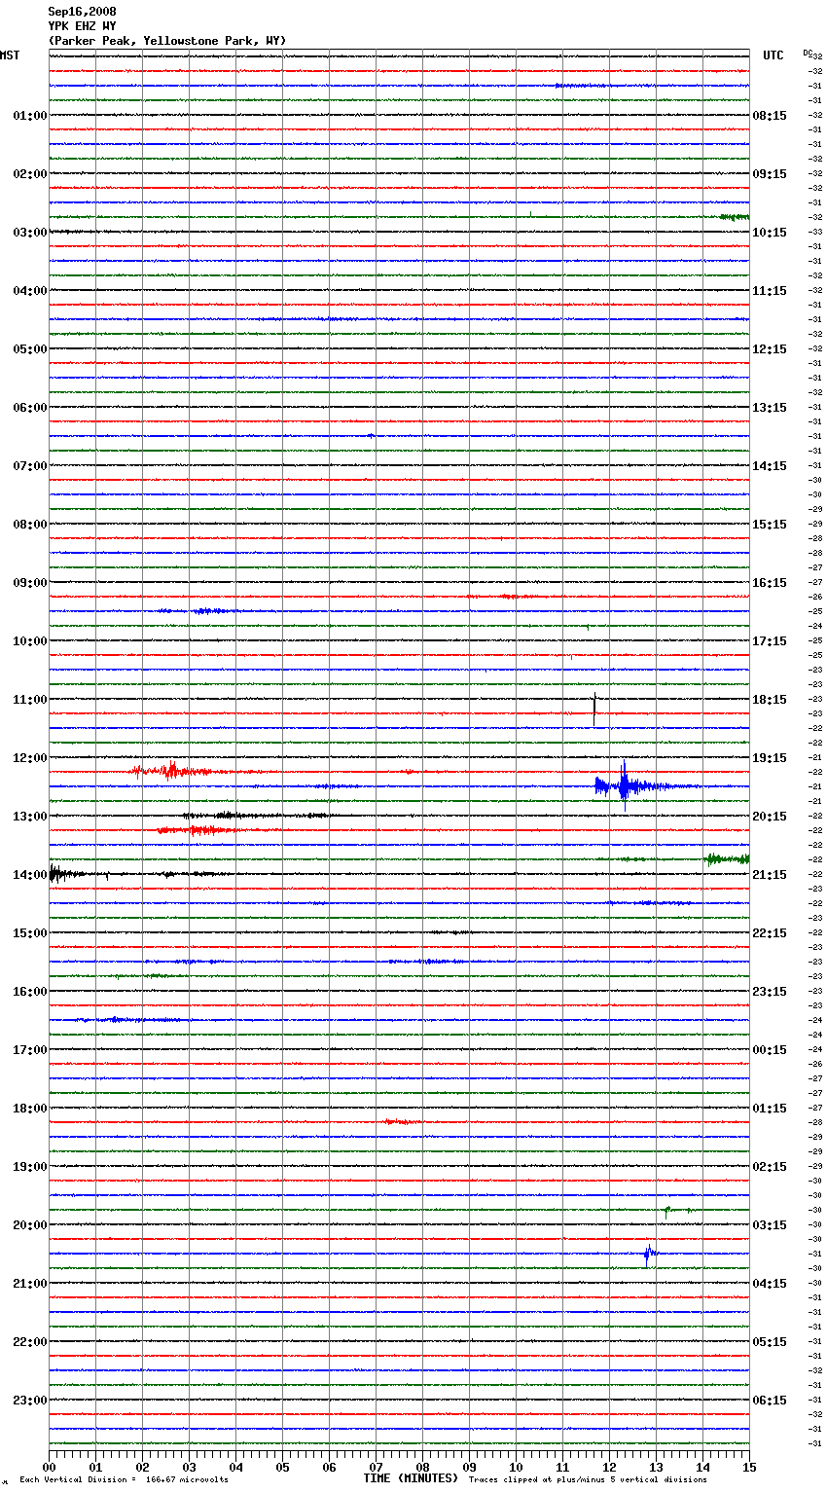Select the 06:15 UTC row label
Screen dimensions: 827x1493
[x=770, y=1401]
